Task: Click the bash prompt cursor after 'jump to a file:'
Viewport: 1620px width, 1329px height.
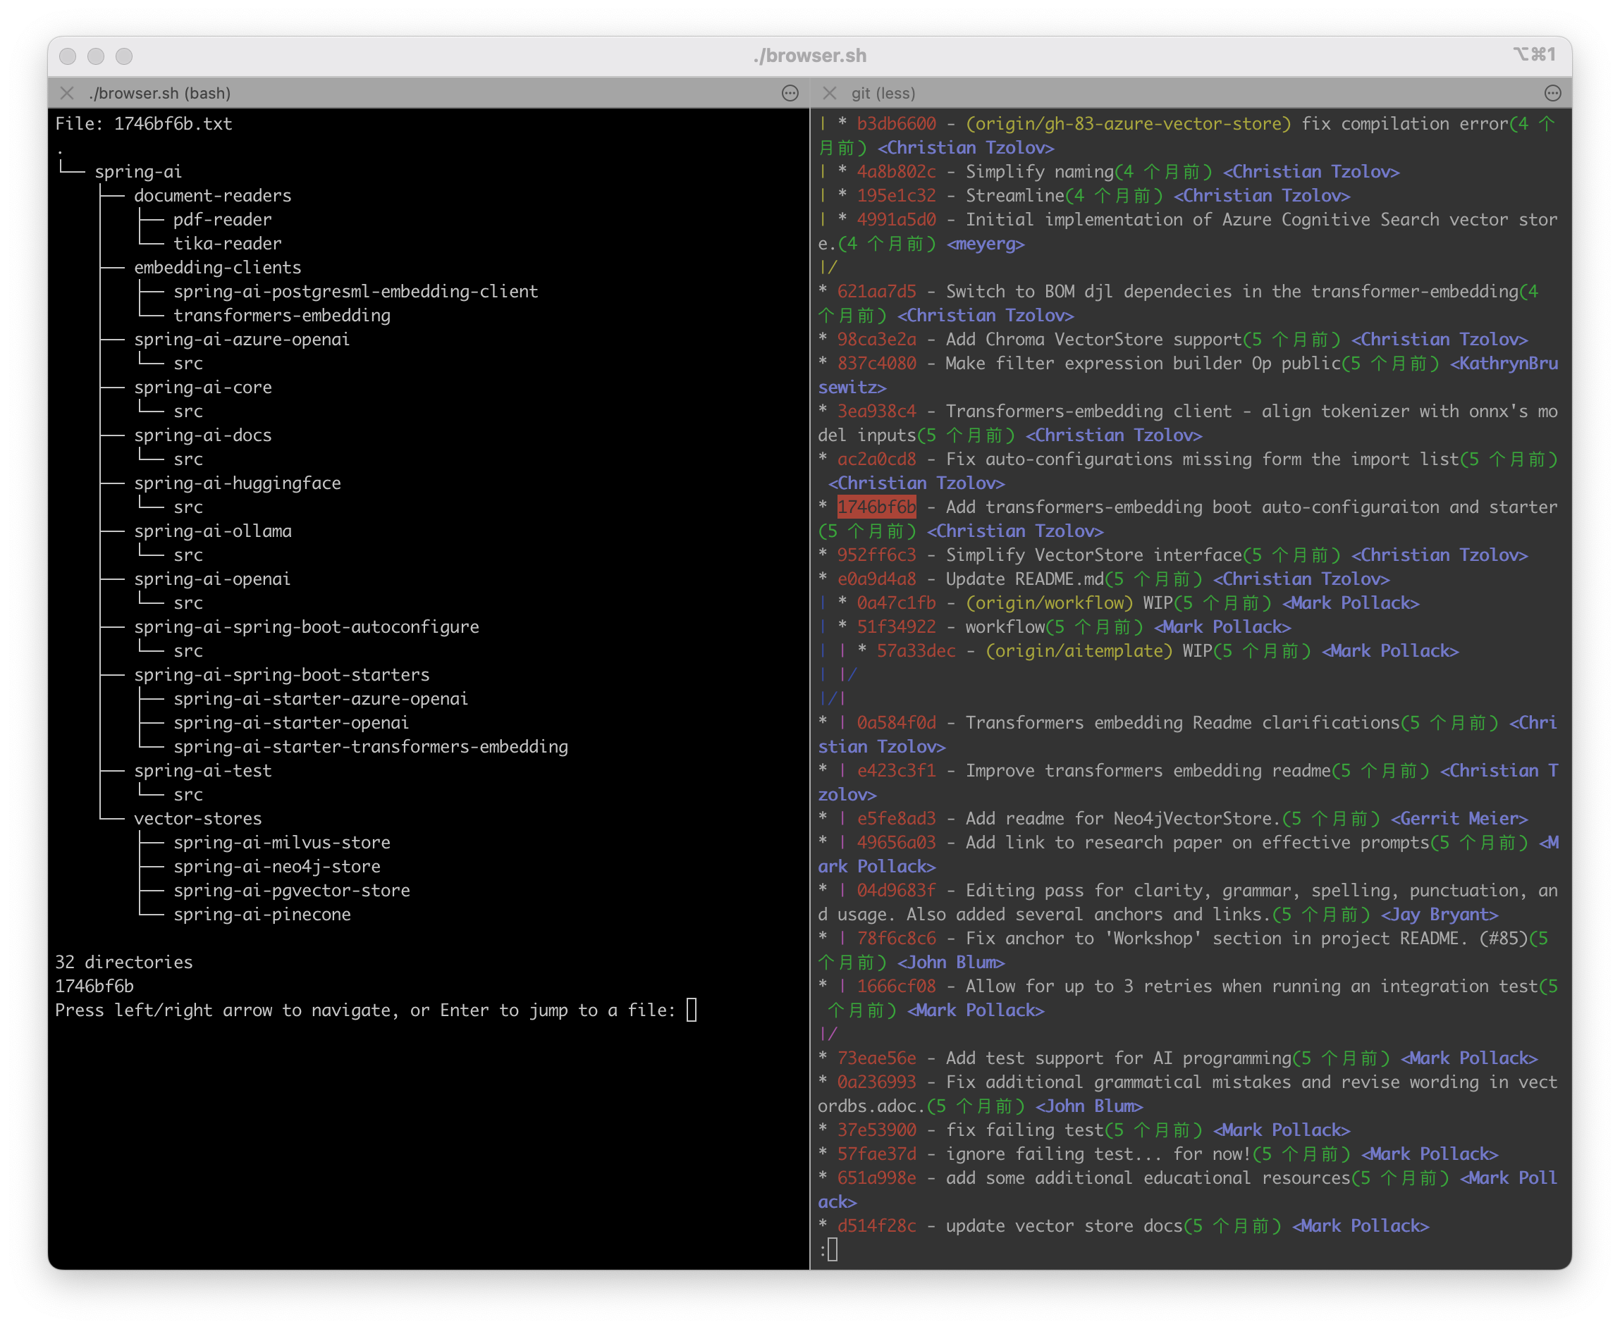Action: (x=692, y=1010)
